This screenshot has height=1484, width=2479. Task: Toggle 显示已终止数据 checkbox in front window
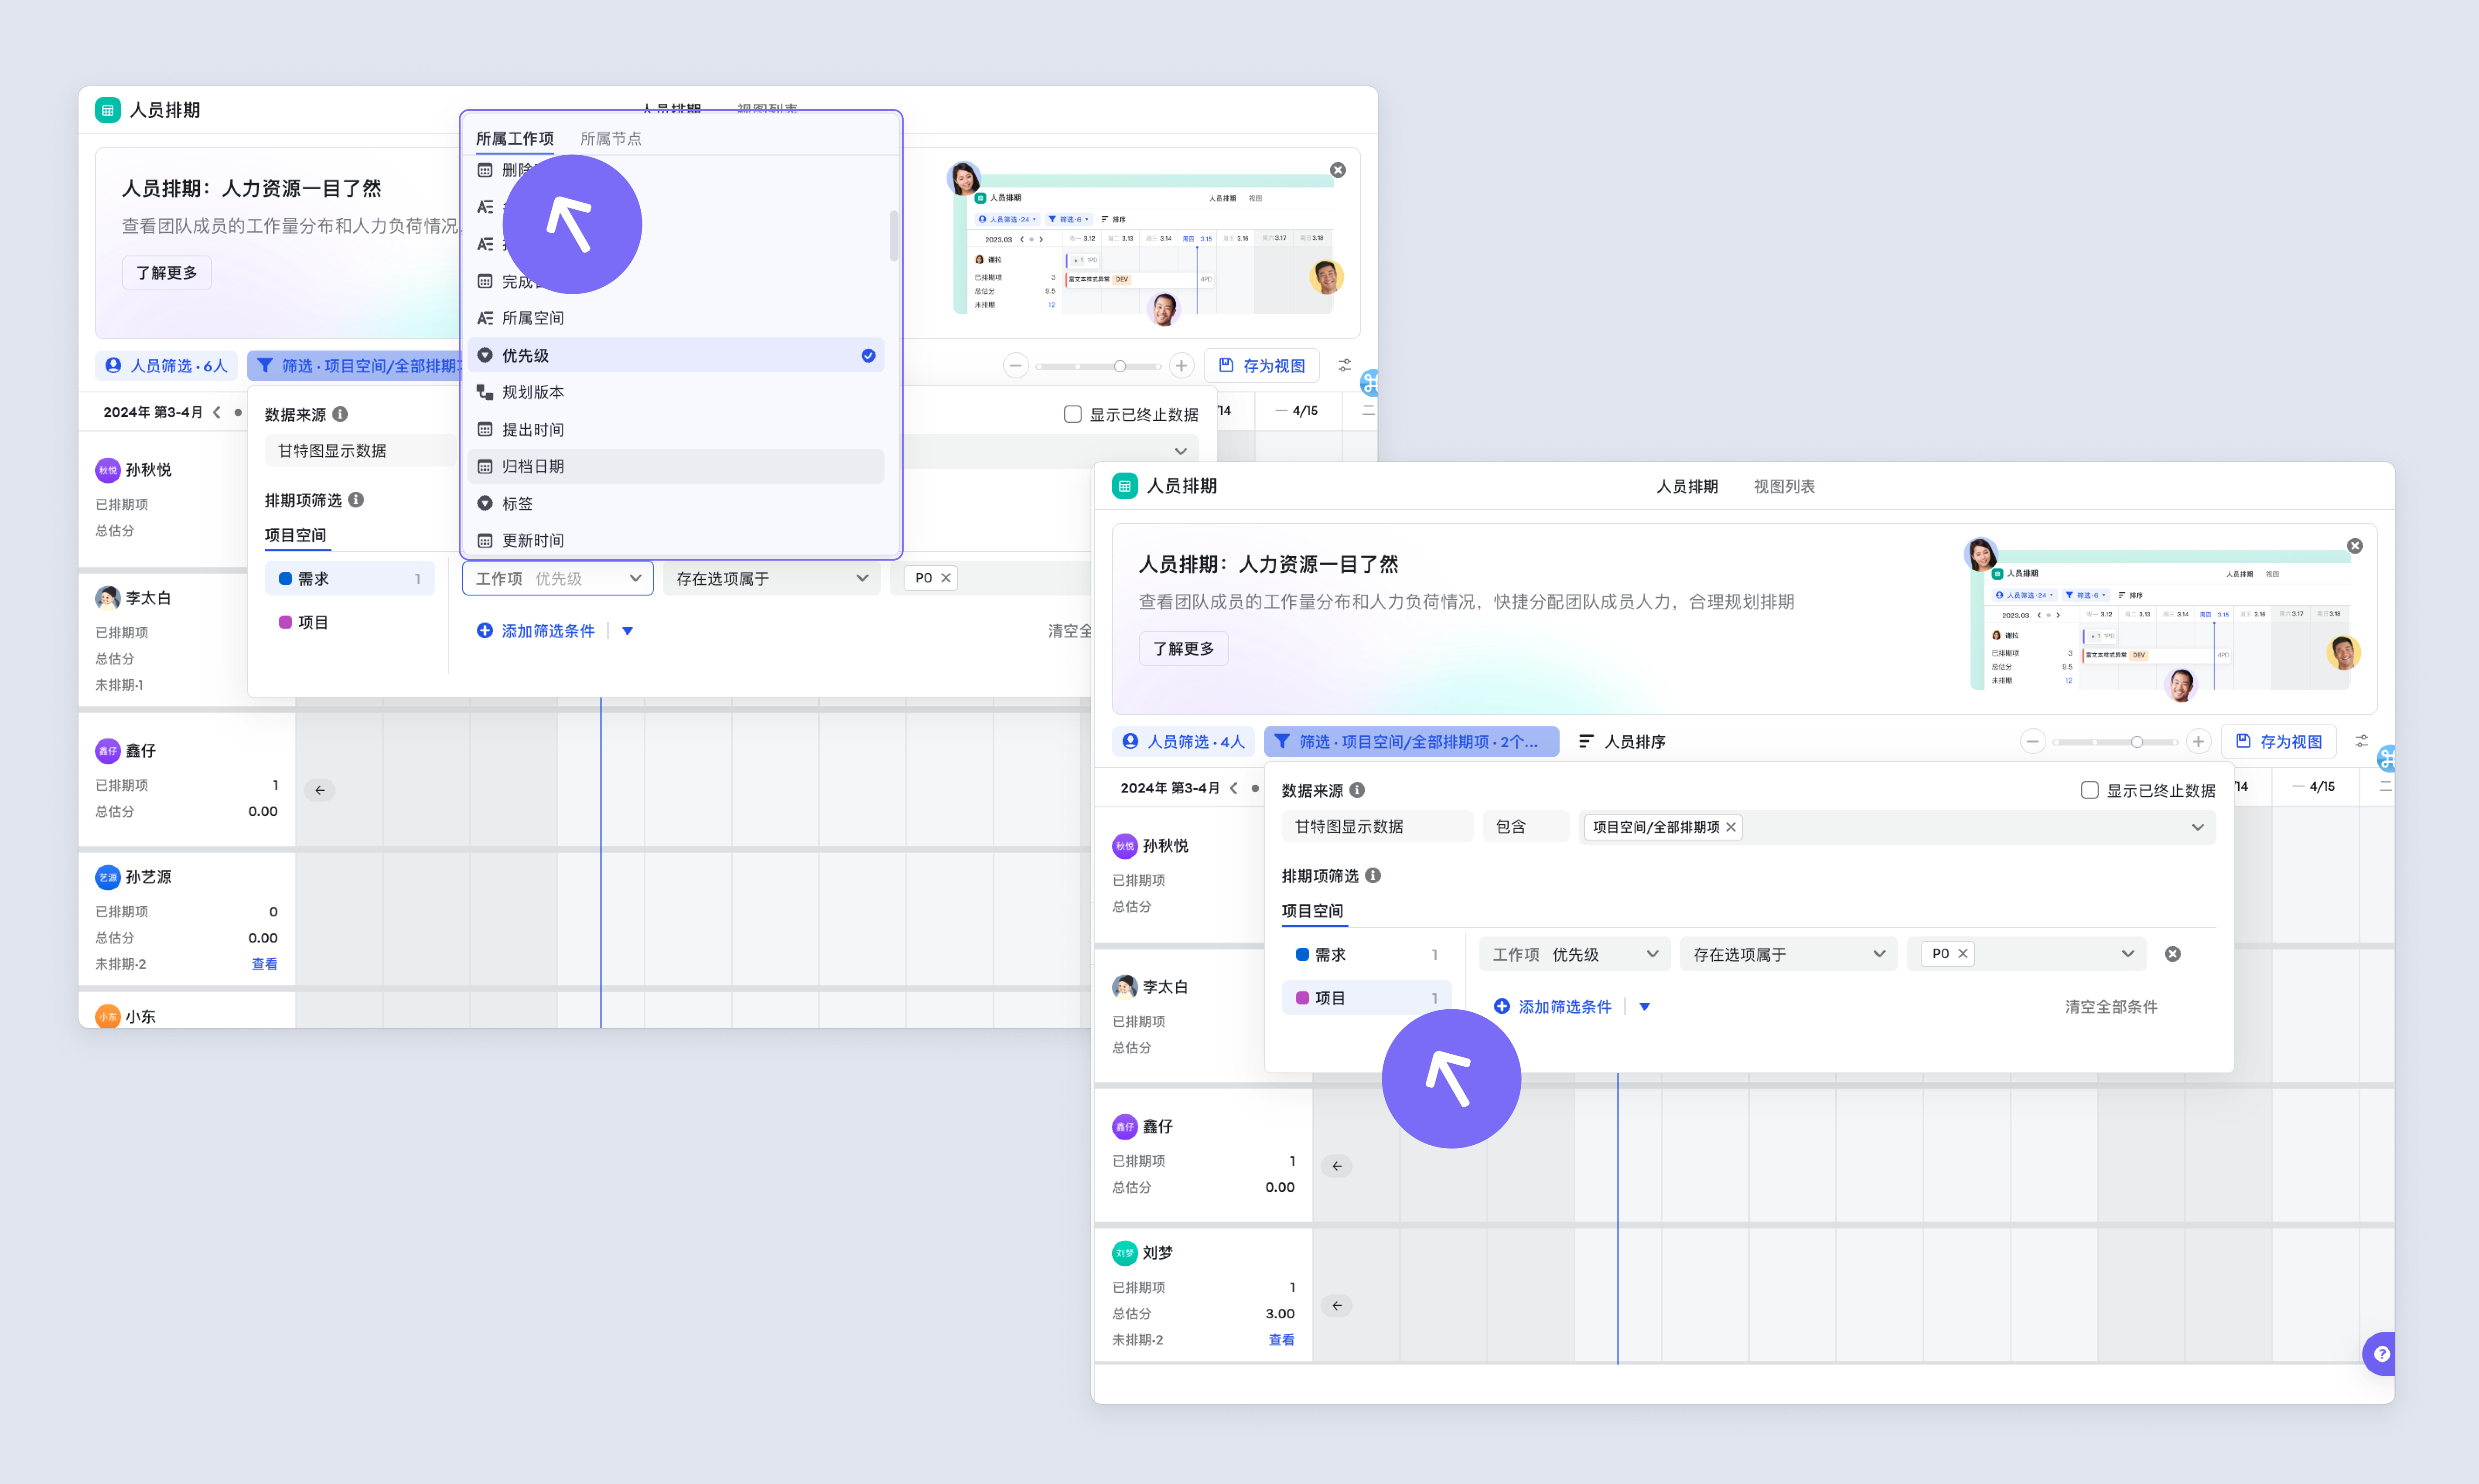click(x=2090, y=790)
